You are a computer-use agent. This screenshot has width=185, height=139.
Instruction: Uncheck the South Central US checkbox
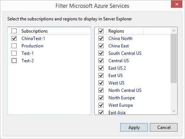pos(101,53)
